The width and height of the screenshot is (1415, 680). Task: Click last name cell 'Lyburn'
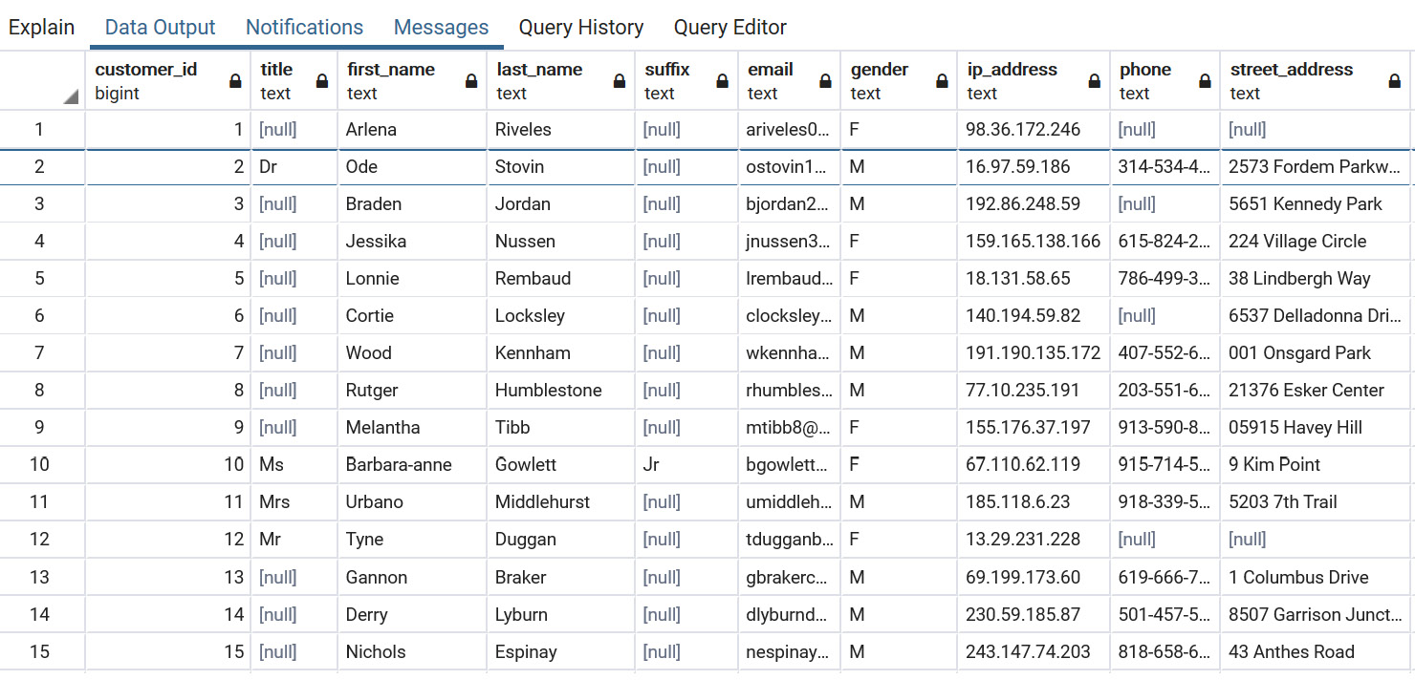click(x=561, y=614)
